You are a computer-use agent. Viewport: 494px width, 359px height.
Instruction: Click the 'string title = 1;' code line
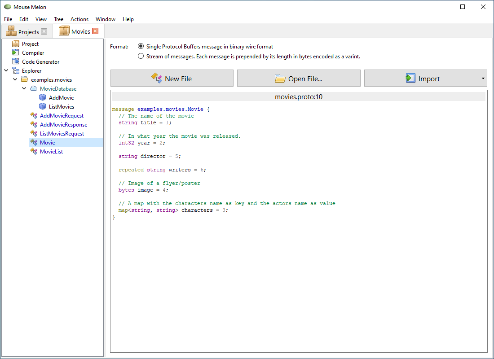145,123
